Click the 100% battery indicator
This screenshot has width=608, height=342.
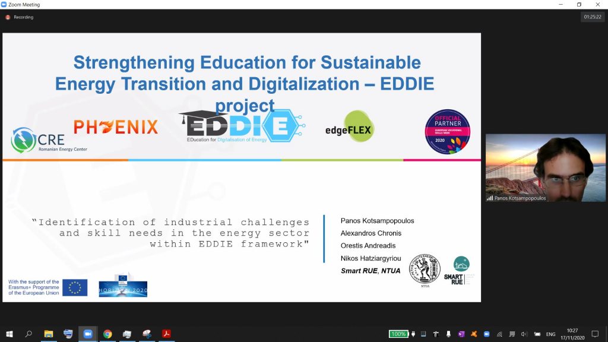click(x=398, y=334)
